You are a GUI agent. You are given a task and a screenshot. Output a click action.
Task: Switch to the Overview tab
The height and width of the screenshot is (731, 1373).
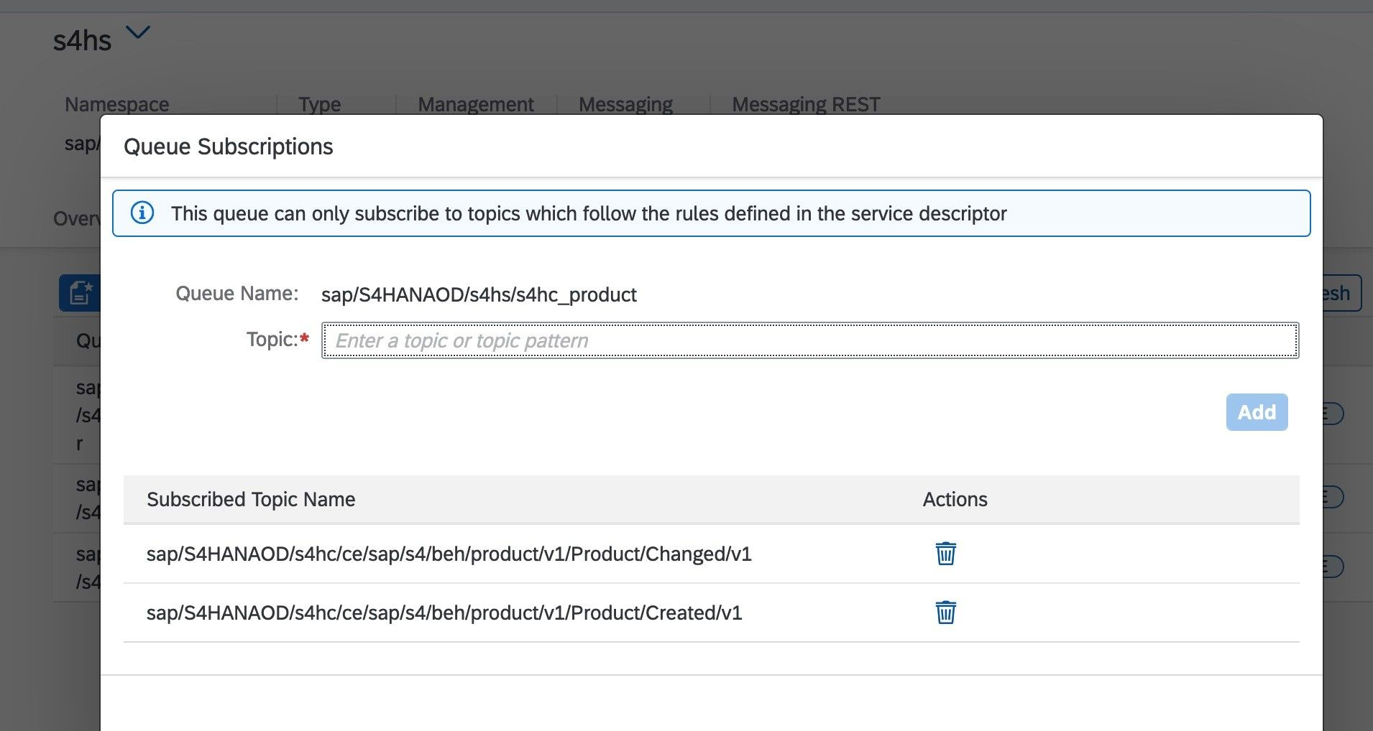pos(76,218)
